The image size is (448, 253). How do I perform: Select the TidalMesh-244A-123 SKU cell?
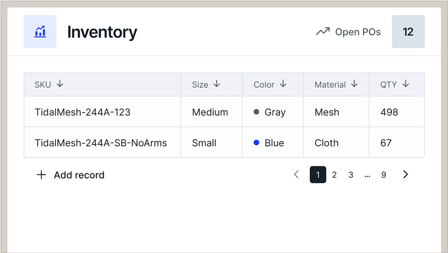82,112
